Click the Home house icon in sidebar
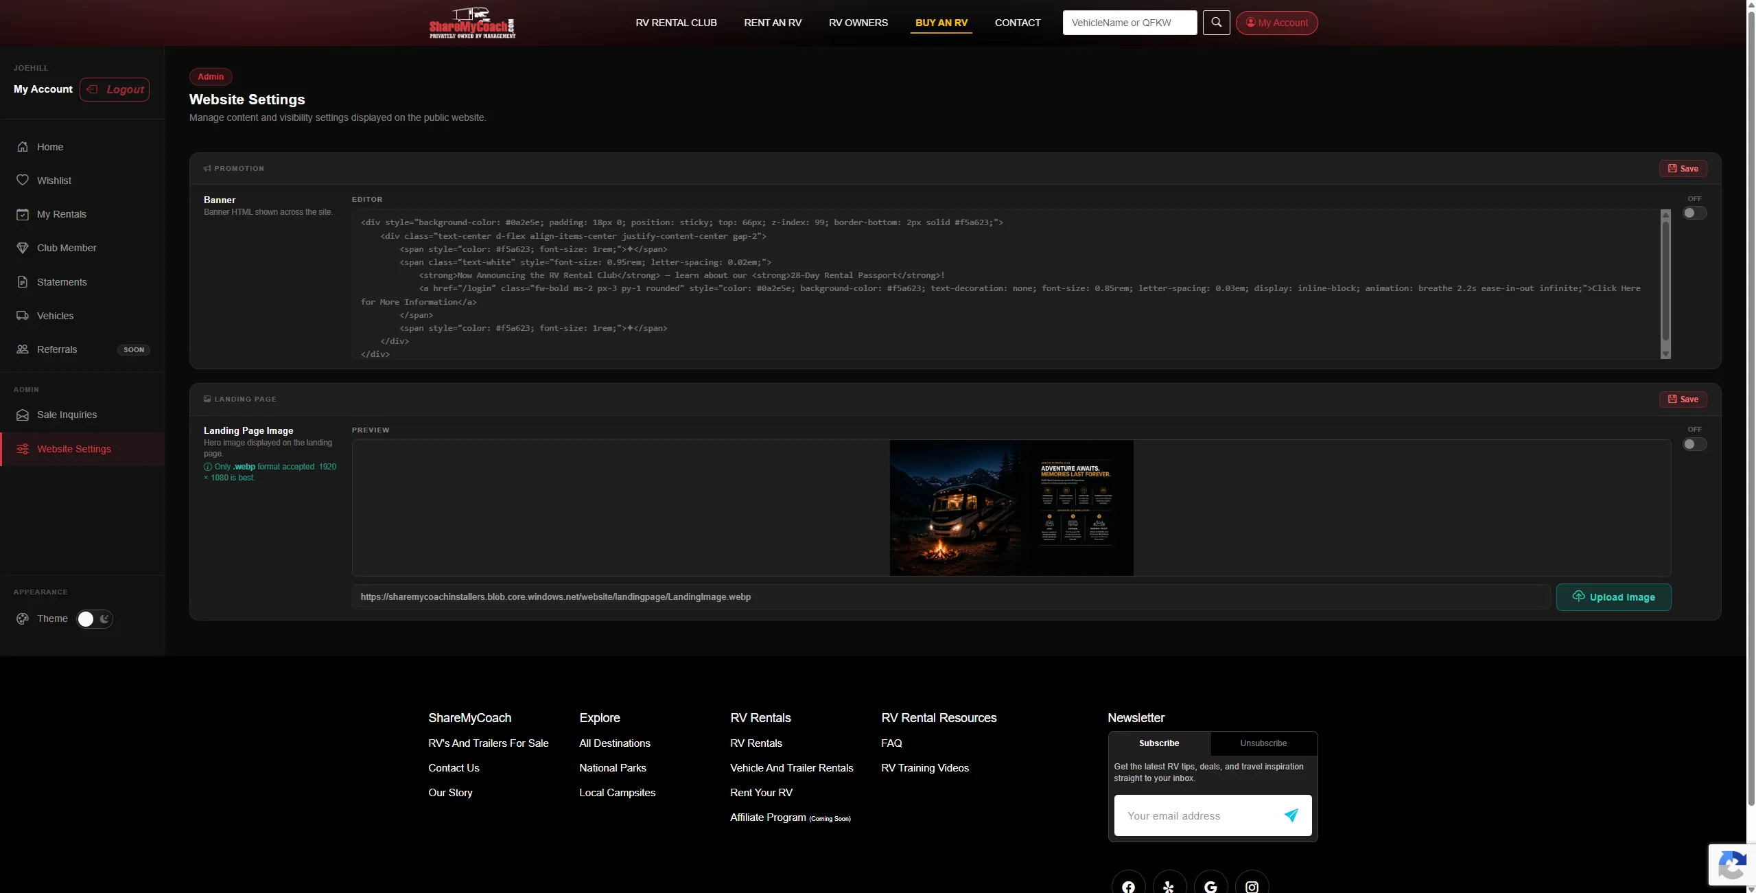This screenshot has height=893, width=1756. point(23,147)
